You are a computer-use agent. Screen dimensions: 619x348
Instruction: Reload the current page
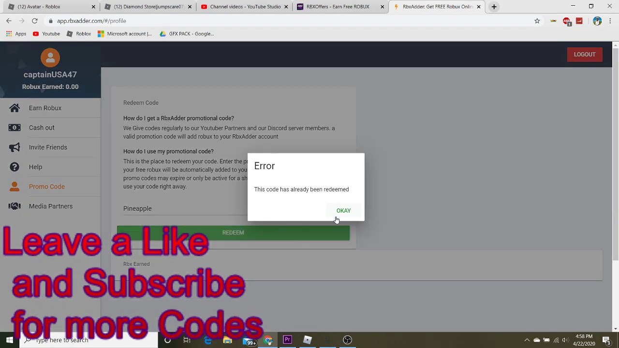(x=35, y=21)
